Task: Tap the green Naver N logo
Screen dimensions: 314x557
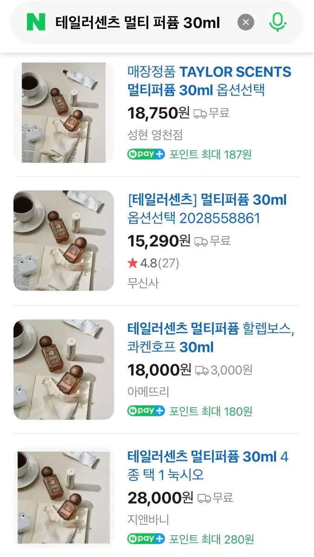Action: (x=36, y=22)
